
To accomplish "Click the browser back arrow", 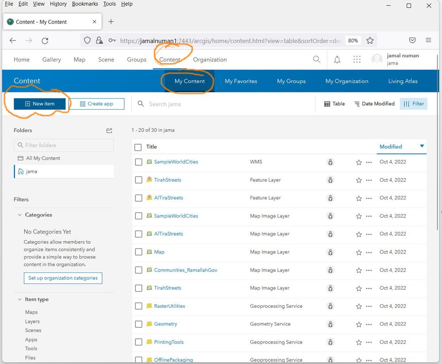I will point(13,41).
